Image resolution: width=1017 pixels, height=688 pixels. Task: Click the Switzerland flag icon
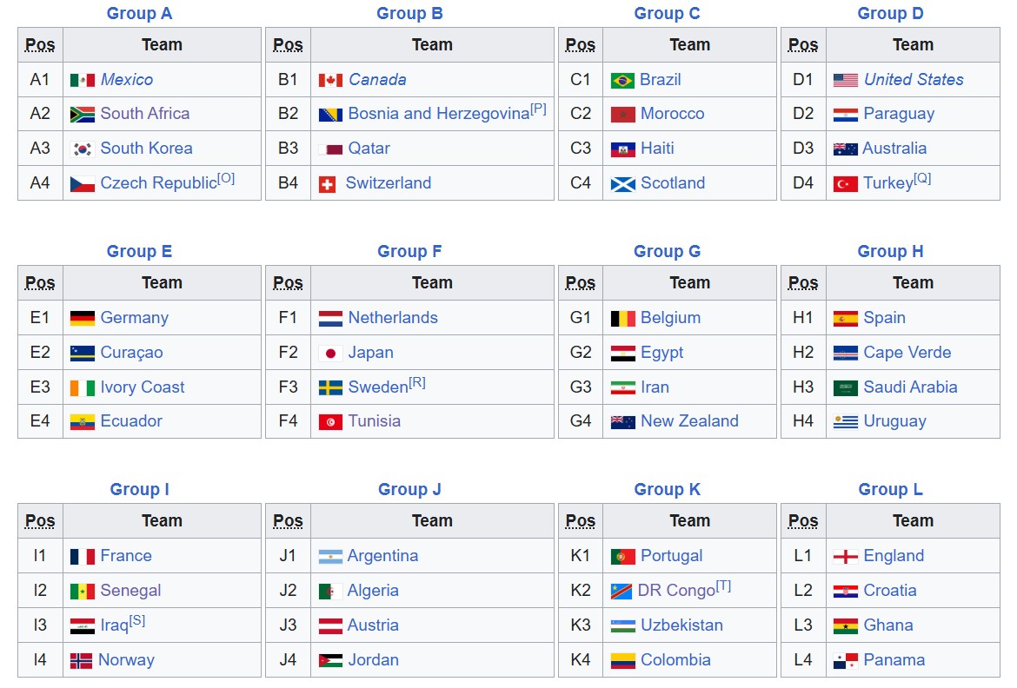click(x=328, y=185)
